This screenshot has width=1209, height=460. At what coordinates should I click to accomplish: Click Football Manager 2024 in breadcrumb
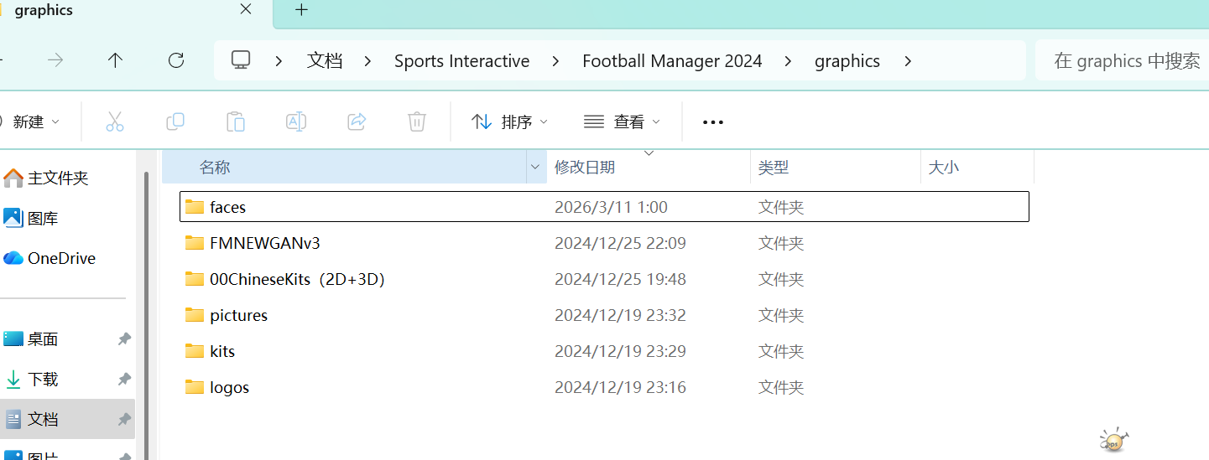(672, 61)
